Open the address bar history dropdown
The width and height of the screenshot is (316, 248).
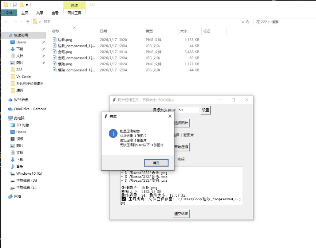click(243, 22)
